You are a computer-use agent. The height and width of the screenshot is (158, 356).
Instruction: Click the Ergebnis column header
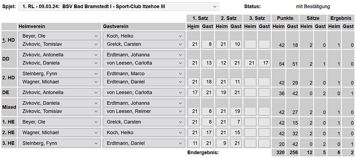coord(341,18)
